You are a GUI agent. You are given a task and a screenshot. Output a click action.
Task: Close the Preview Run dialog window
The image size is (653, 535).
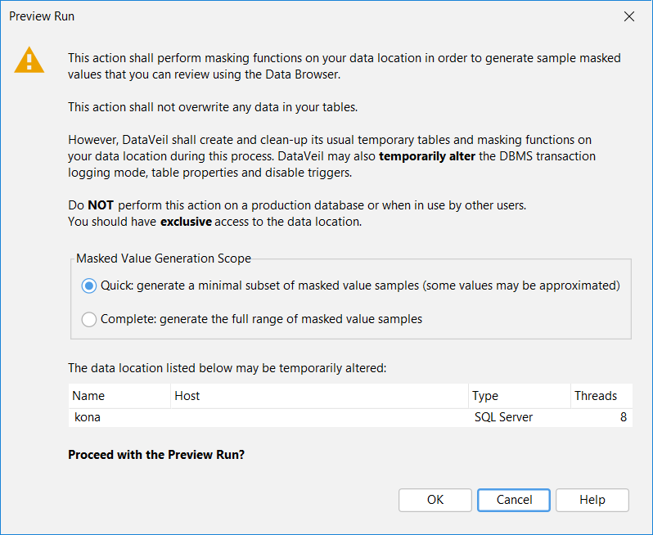click(x=628, y=16)
